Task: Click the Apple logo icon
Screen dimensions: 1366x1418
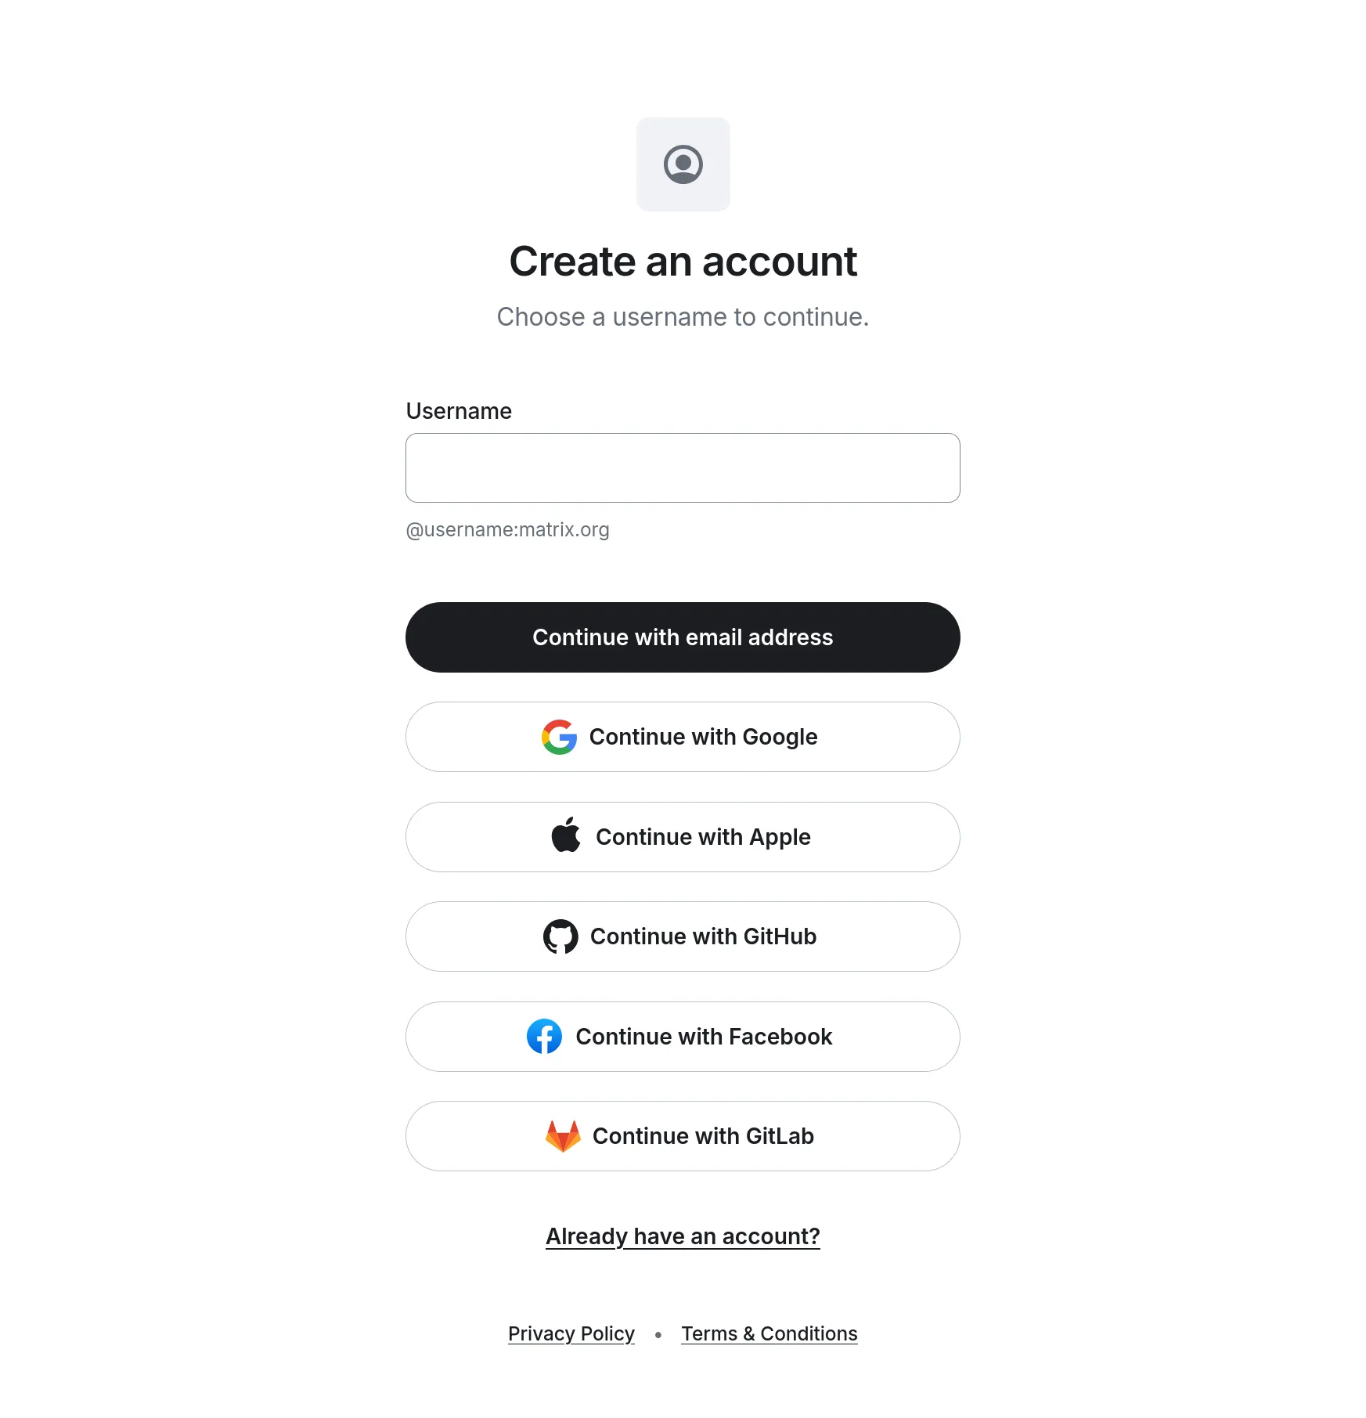Action: [x=566, y=835]
